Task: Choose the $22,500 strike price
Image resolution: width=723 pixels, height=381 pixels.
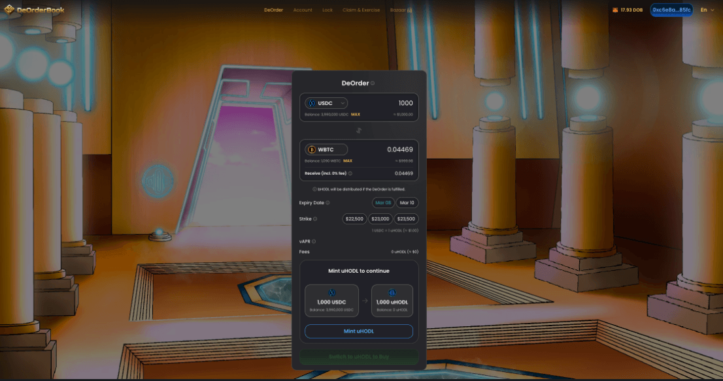Action: click(x=354, y=219)
